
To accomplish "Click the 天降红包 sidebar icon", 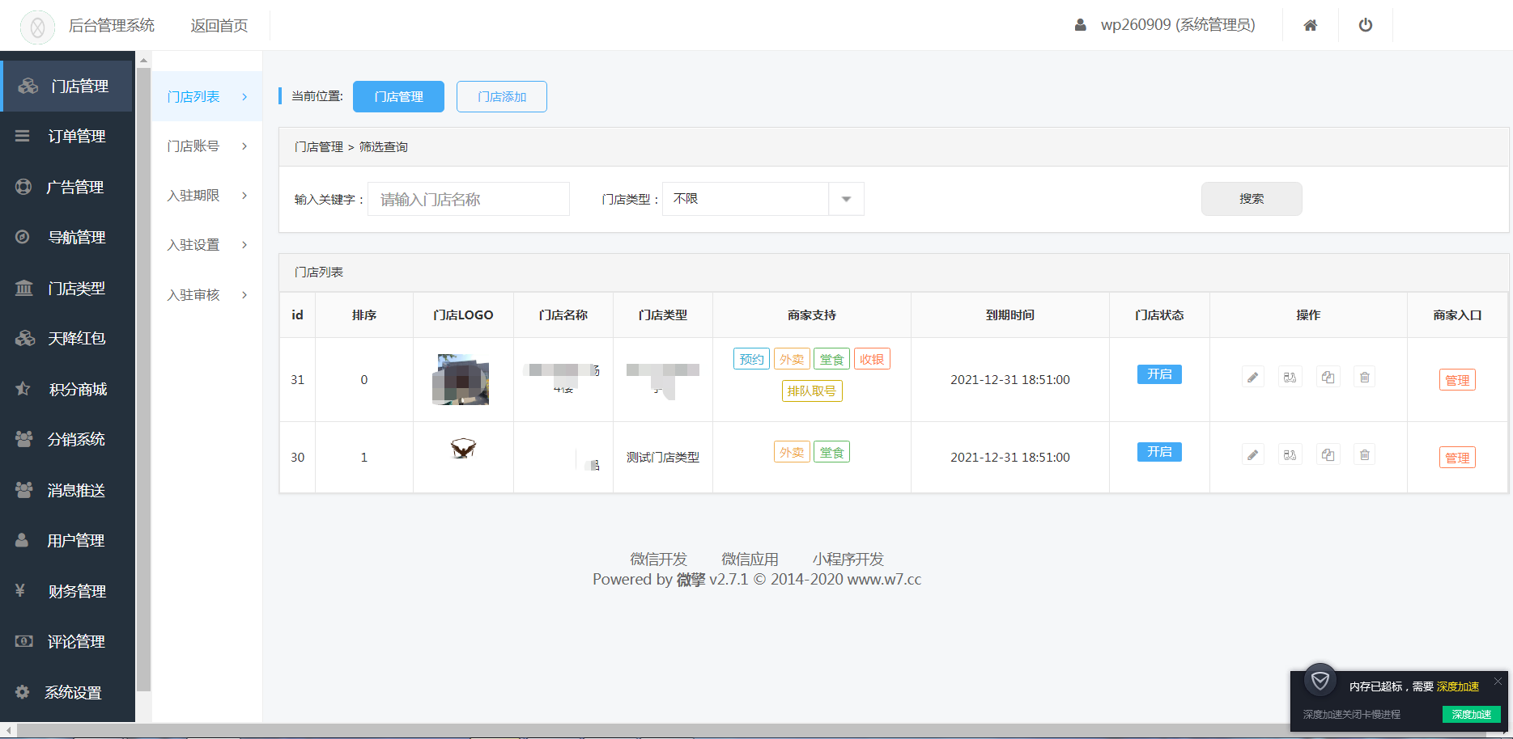I will coord(23,338).
